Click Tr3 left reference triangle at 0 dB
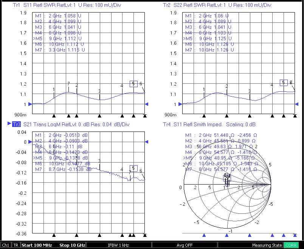304x249 pixels. click(x=30, y=142)
